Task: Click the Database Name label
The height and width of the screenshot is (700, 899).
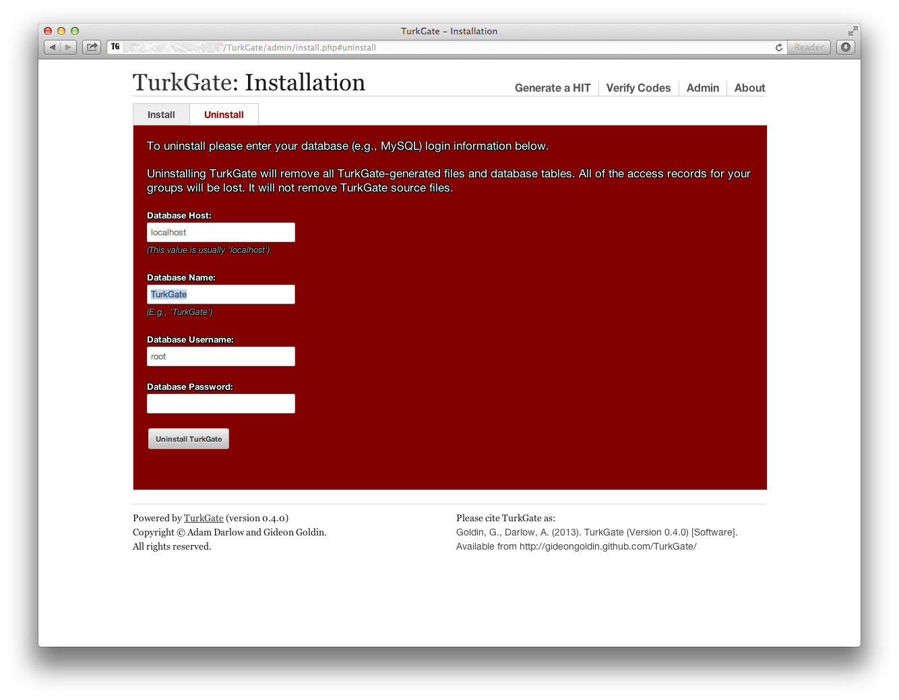Action: pyautogui.click(x=181, y=278)
